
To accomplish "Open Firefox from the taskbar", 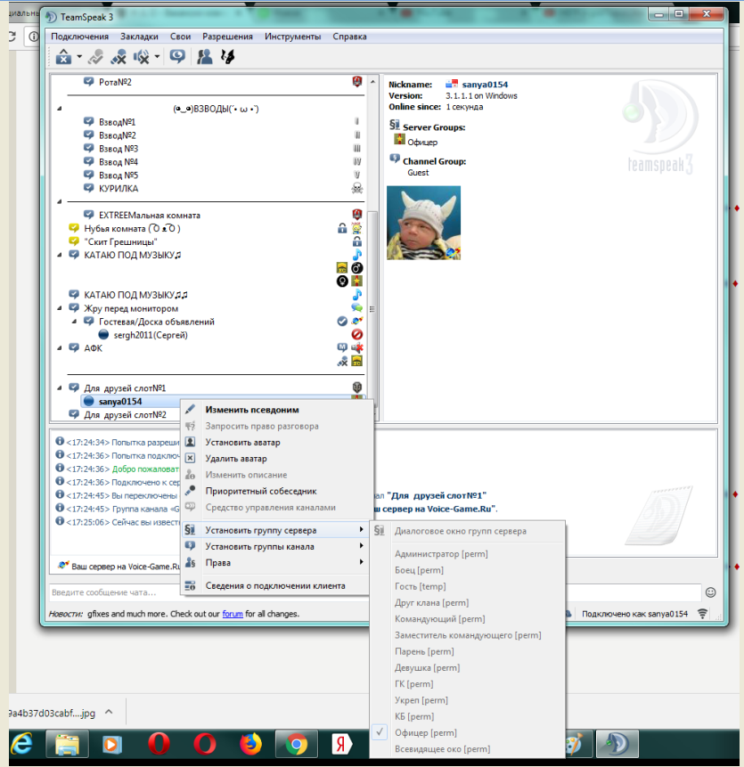I will (250, 745).
